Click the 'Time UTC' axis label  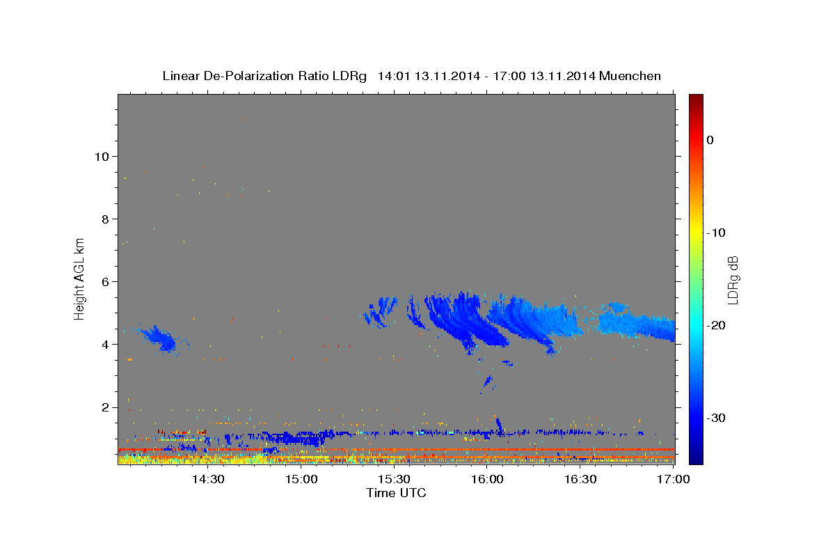[x=396, y=493]
